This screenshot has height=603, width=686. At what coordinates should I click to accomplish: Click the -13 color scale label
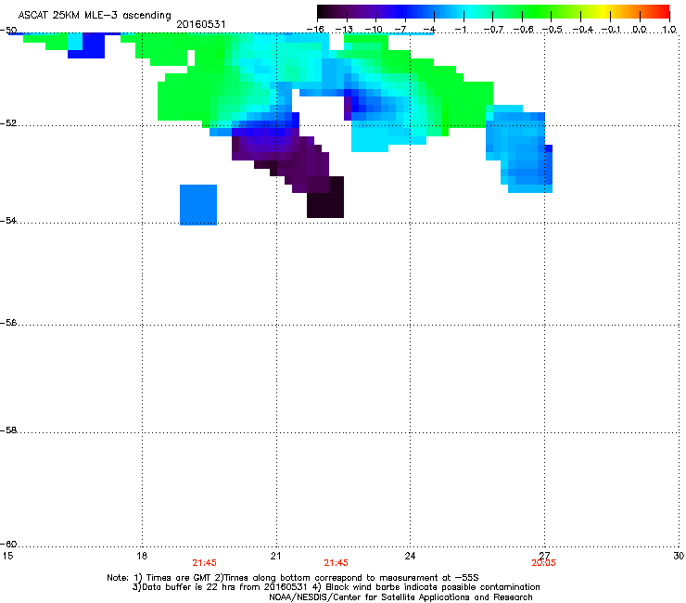344,30
